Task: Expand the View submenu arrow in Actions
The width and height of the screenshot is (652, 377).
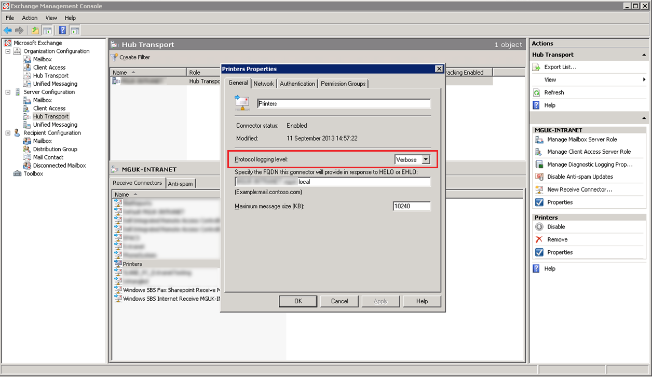Action: [x=644, y=79]
